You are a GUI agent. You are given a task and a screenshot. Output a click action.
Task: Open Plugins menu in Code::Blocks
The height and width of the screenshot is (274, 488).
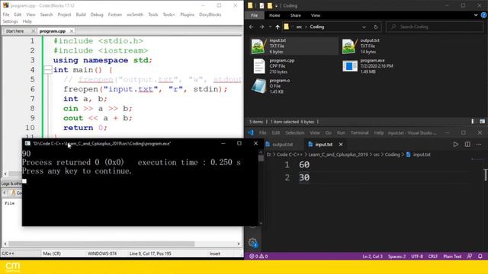(x=187, y=14)
